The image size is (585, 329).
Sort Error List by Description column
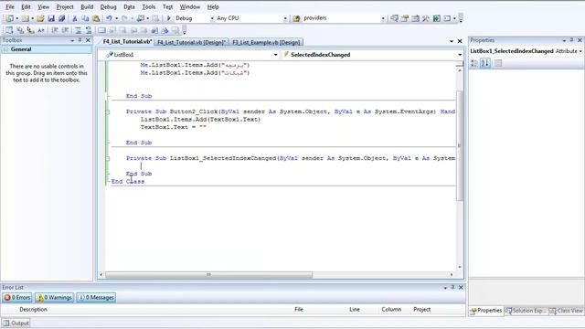[33, 309]
